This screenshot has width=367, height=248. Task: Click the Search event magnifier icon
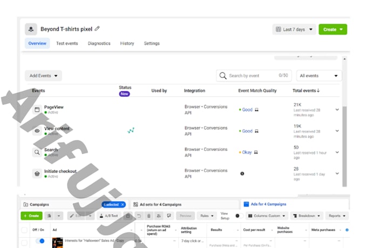pyautogui.click(x=37, y=152)
